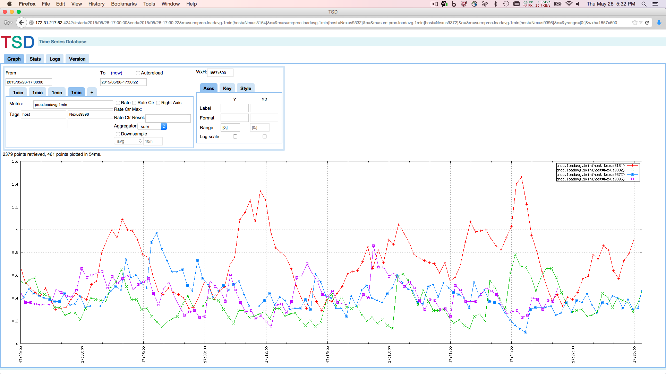666x374 pixels.
Task: Bookmark the page using the star icon
Action: pyautogui.click(x=635, y=23)
